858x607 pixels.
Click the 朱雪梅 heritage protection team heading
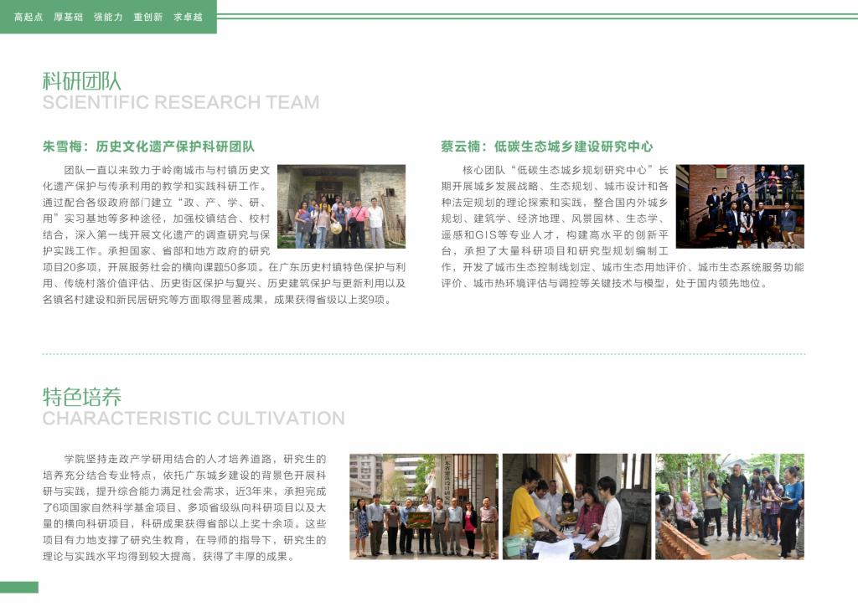click(x=149, y=147)
